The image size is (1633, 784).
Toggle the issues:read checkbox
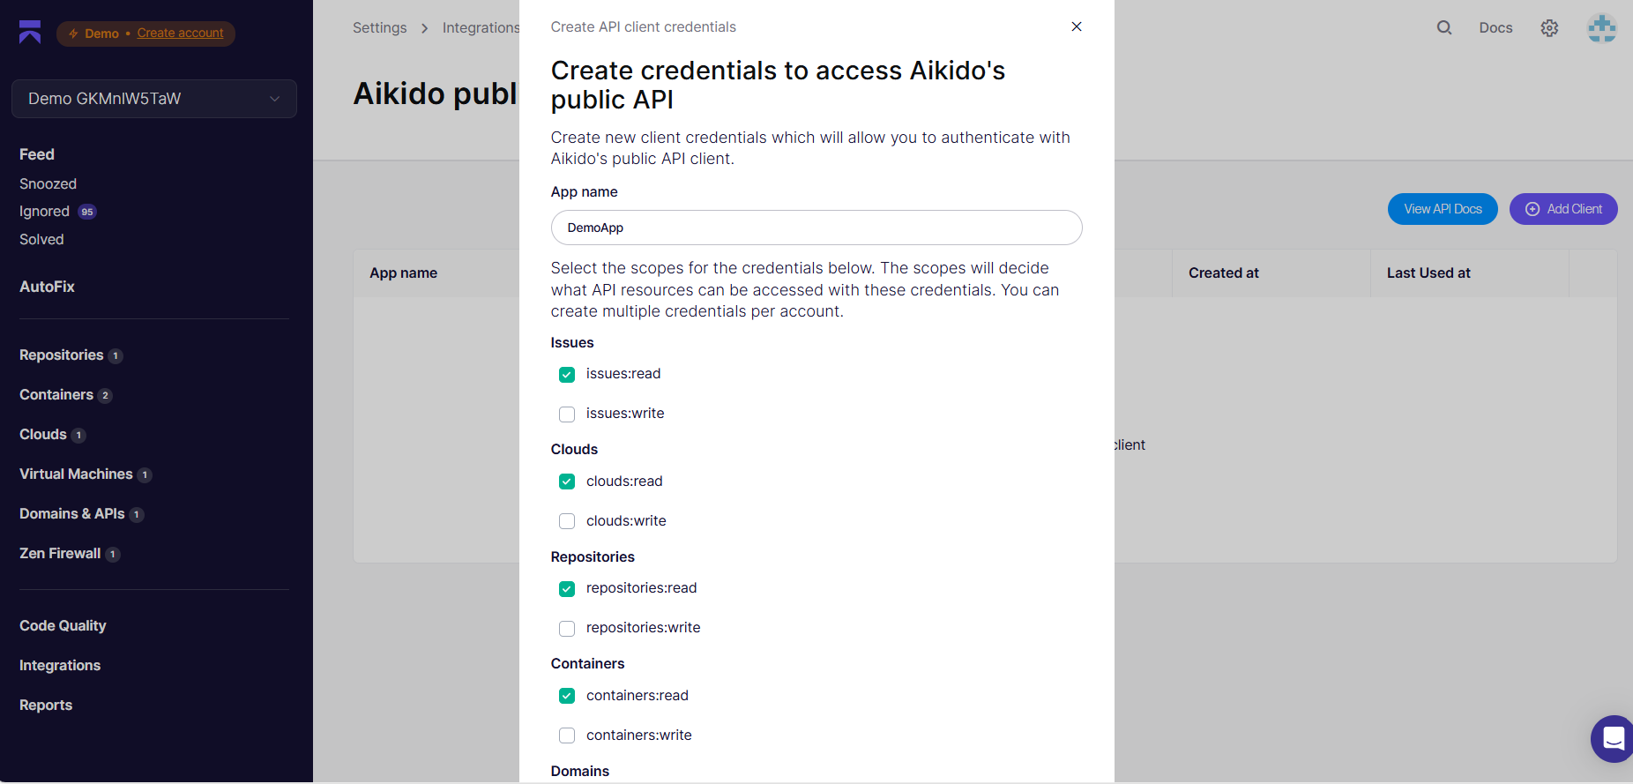pos(567,375)
